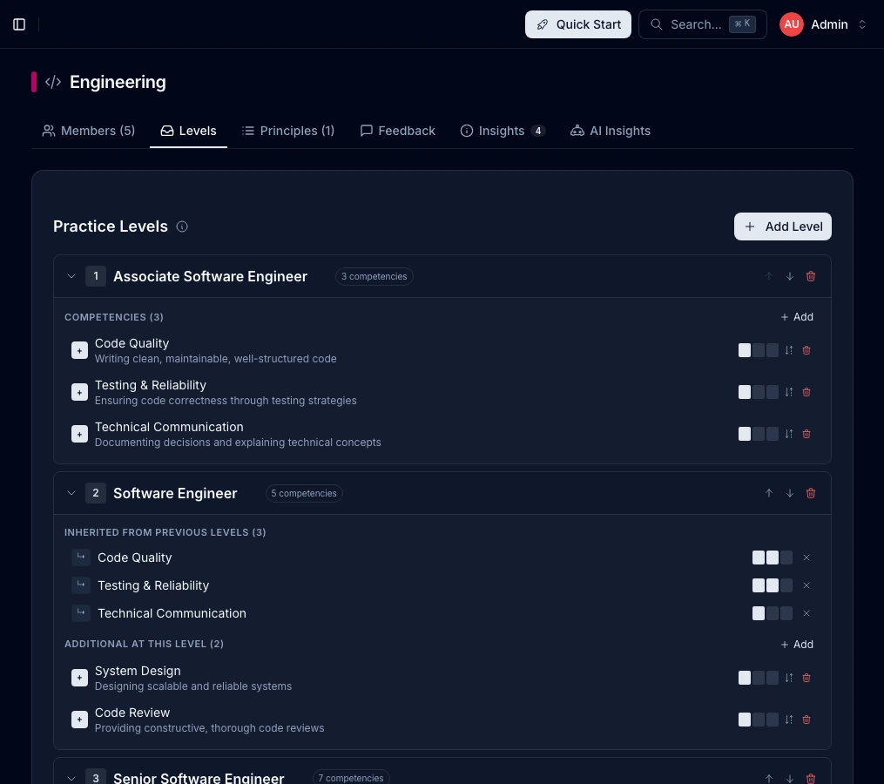Click the inherited arrow icon beside Code Quality
This screenshot has width=884, height=784.
[81, 558]
